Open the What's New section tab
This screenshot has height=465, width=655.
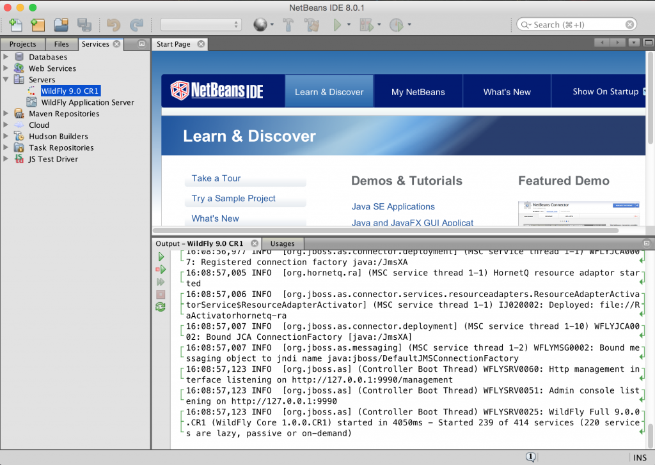[x=507, y=91]
